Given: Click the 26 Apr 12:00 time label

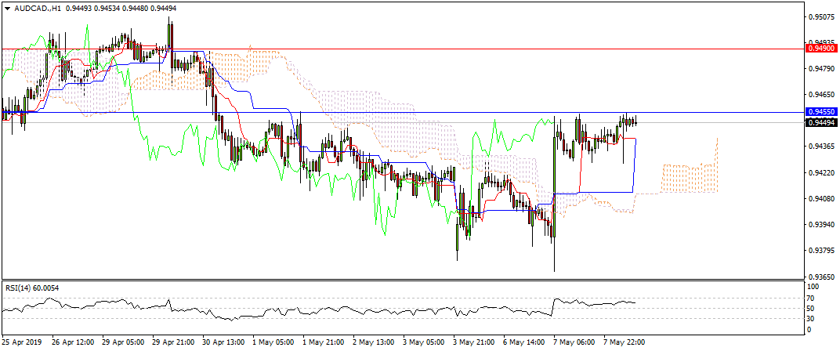Looking at the screenshot, I should (73, 342).
